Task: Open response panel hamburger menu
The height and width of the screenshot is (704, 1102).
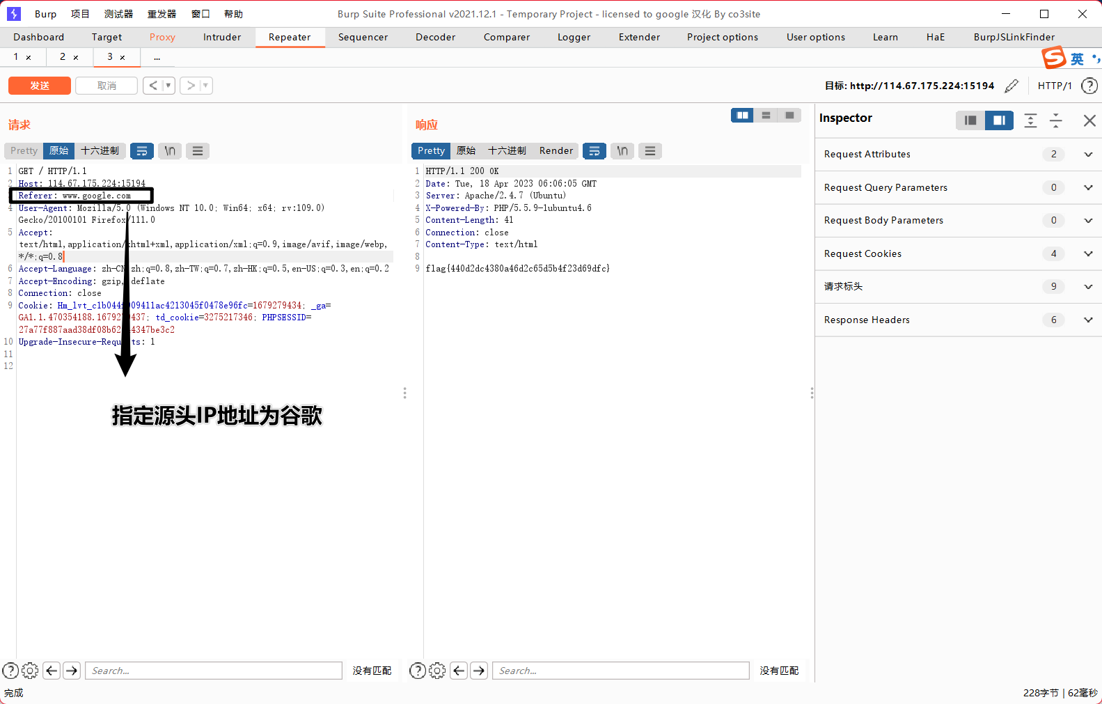Action: tap(650, 151)
